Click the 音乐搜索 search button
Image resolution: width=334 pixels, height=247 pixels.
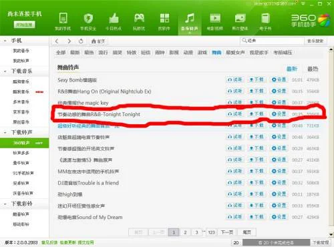[315, 41]
